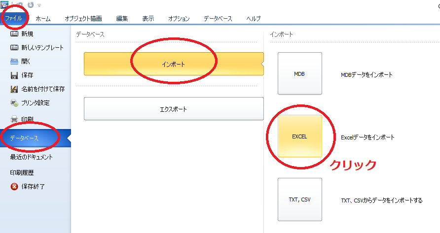
Task: Click the Excelデータをインポート text
Action: pos(367,137)
